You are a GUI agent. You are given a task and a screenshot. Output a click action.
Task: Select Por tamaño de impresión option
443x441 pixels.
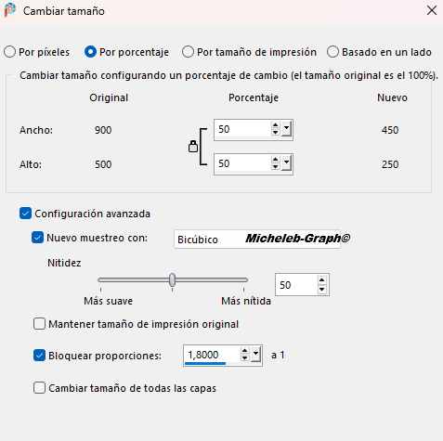(x=188, y=52)
